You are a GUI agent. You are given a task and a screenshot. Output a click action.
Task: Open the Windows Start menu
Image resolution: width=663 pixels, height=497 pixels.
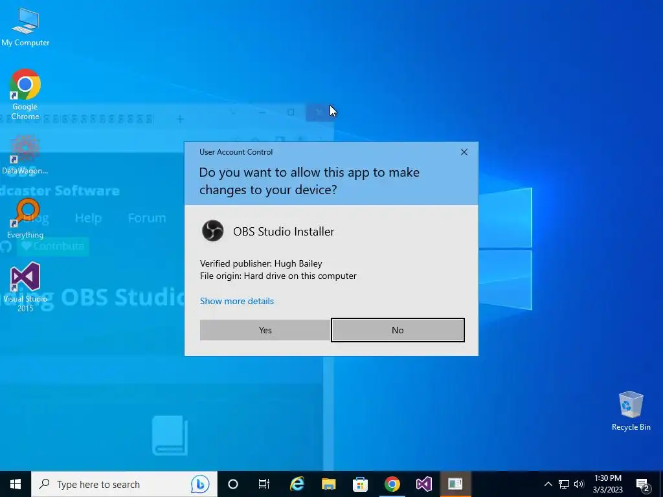(16, 484)
